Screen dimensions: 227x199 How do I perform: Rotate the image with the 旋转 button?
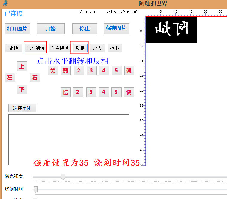point(13,48)
